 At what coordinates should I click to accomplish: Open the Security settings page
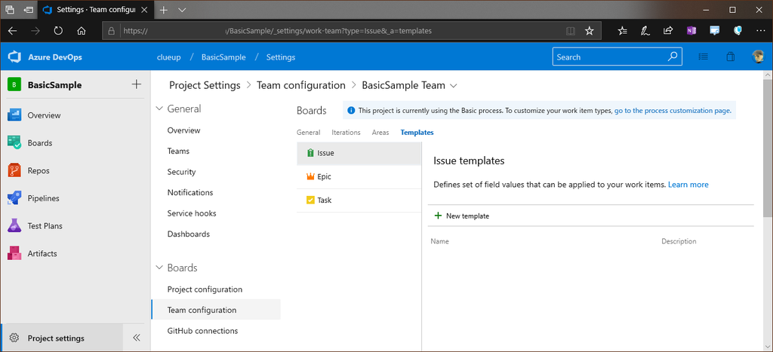(x=181, y=172)
